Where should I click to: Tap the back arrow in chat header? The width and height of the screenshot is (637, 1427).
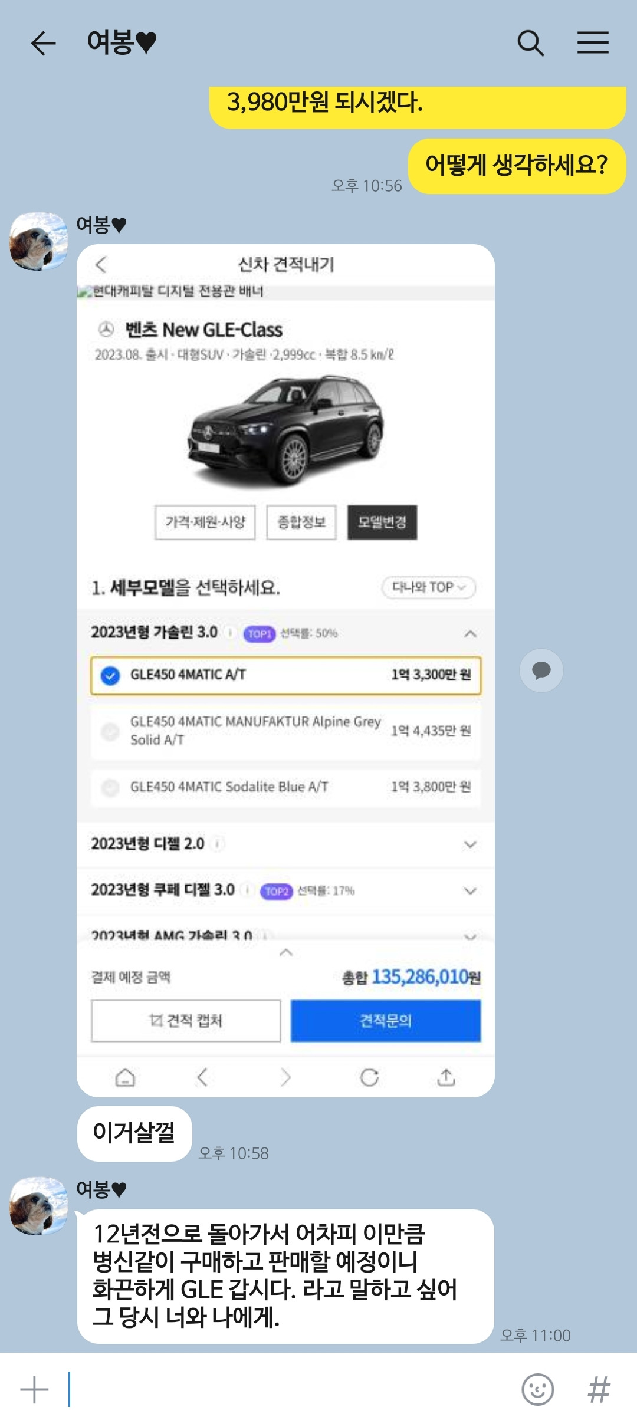(x=44, y=43)
